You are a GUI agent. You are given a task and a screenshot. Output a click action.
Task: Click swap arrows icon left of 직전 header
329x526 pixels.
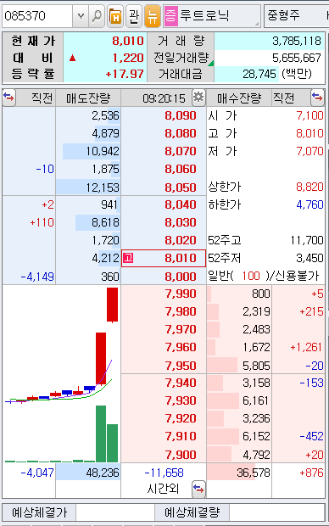[8, 98]
